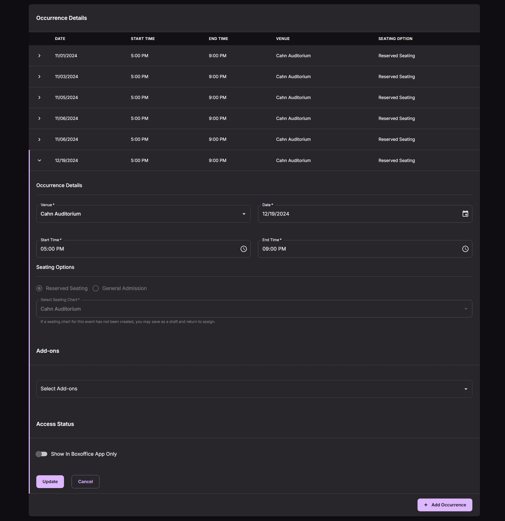Select the General Admission radio button
Screen dimensions: 505x521
pos(96,288)
